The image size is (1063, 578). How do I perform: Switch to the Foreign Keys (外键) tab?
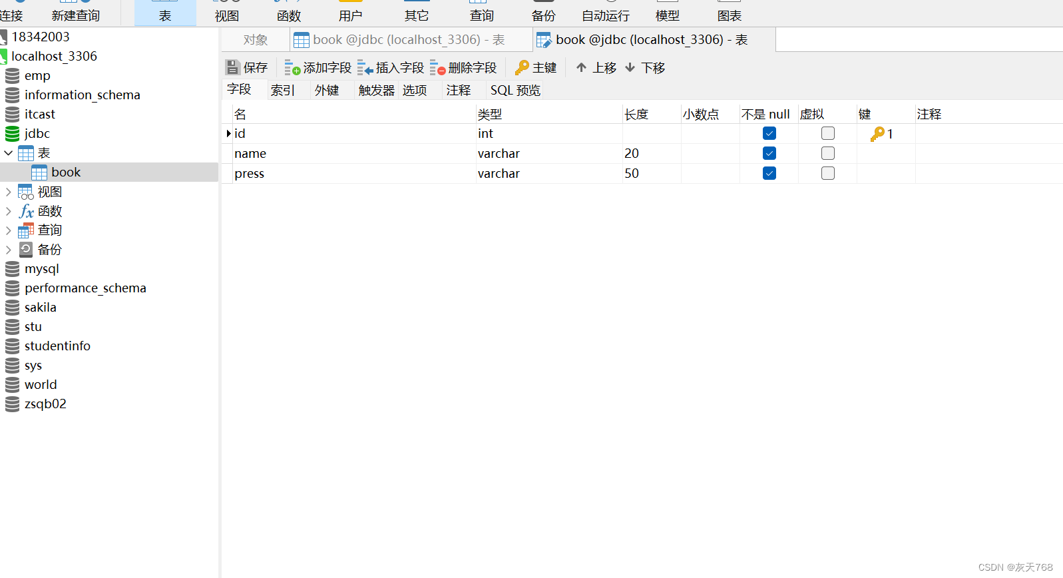pos(327,90)
